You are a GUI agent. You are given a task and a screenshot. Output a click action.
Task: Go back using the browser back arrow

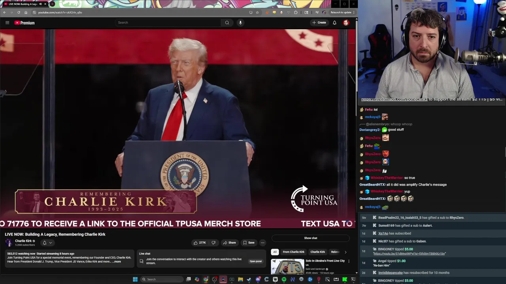(x=4, y=12)
